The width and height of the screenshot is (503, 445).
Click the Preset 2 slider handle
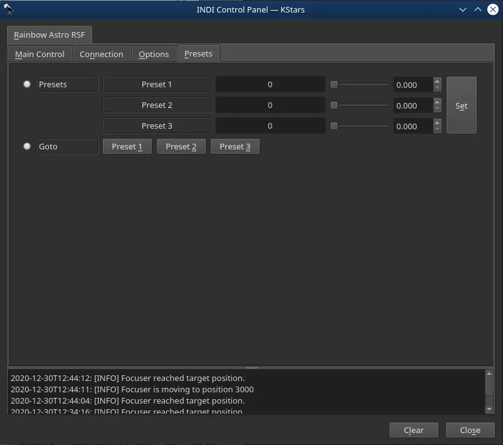click(334, 105)
